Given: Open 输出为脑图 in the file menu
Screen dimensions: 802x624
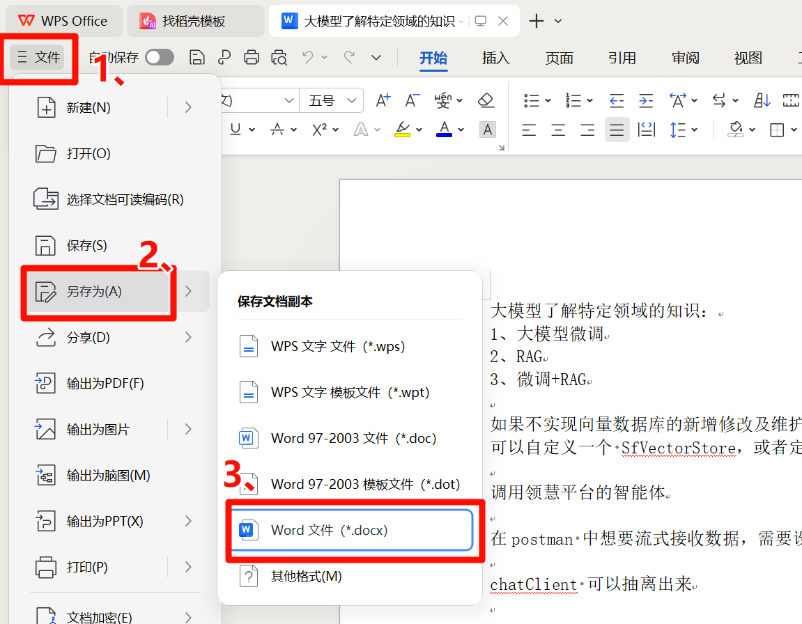Looking at the screenshot, I should (89, 475).
